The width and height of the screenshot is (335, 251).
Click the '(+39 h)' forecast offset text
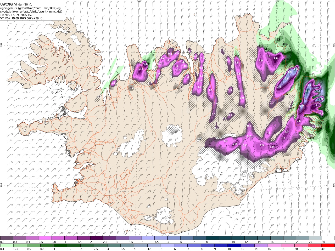37,18
